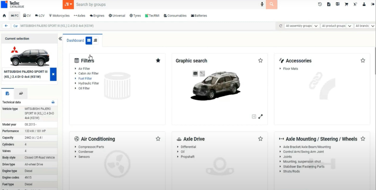This screenshot has height=190, width=376.
Task: Open the Technical data tab icon
Action: click(x=8, y=93)
